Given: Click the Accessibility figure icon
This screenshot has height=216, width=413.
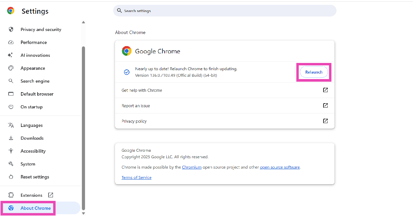Looking at the screenshot, I should pos(11,151).
